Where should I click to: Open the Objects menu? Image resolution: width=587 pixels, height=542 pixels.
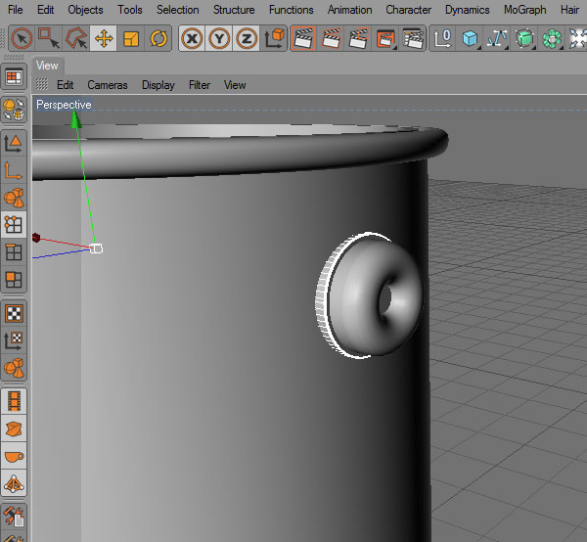85,10
